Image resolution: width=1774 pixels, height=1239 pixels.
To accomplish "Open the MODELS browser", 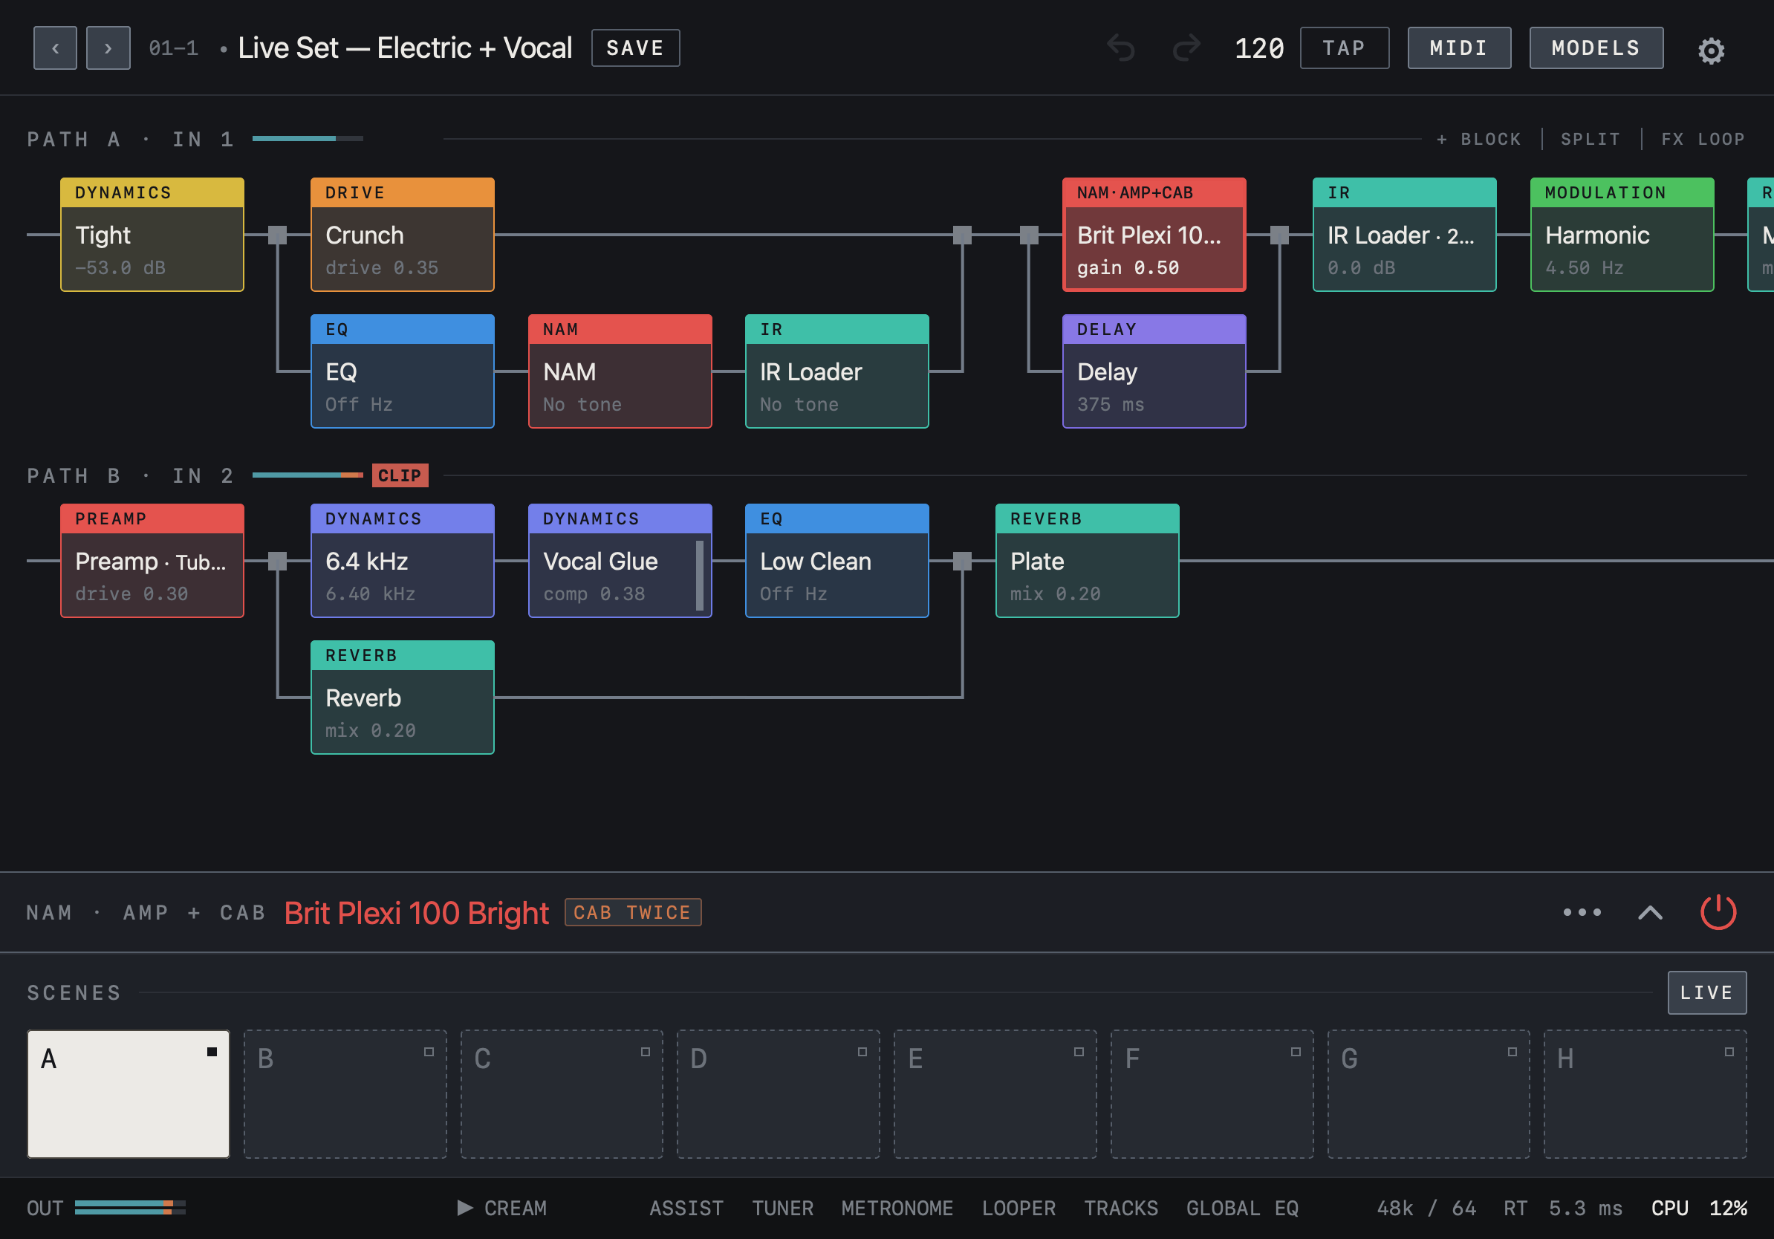I will 1596,48.
